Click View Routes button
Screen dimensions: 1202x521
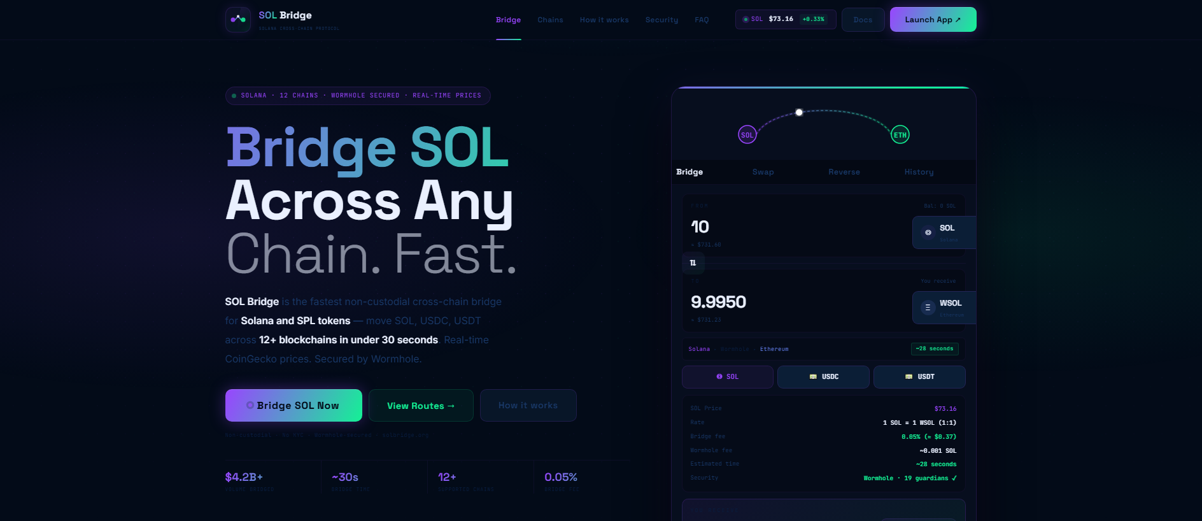point(421,406)
